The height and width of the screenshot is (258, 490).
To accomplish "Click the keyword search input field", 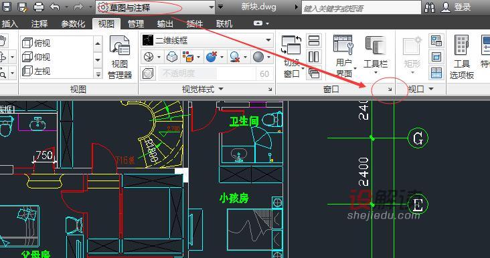I will tap(361, 8).
